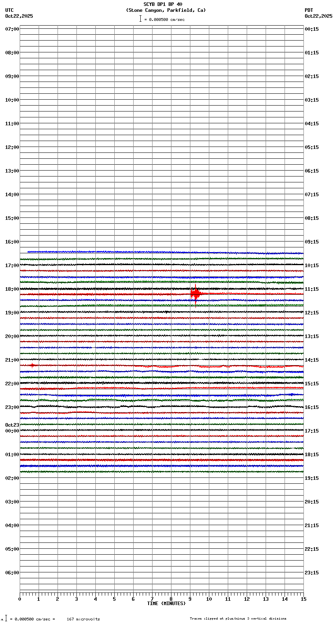The image size is (335, 624).
Task: Click the '18:00' UTC row label
Action: [x=12, y=289]
